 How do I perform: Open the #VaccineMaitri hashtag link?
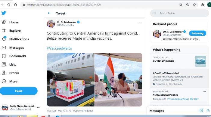[x=59, y=48]
